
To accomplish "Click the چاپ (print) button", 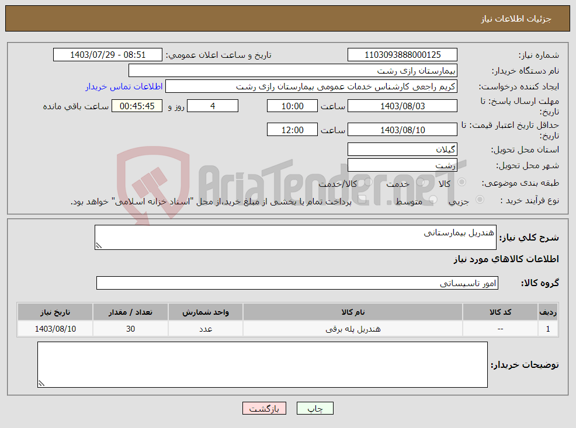I will (x=315, y=408).
